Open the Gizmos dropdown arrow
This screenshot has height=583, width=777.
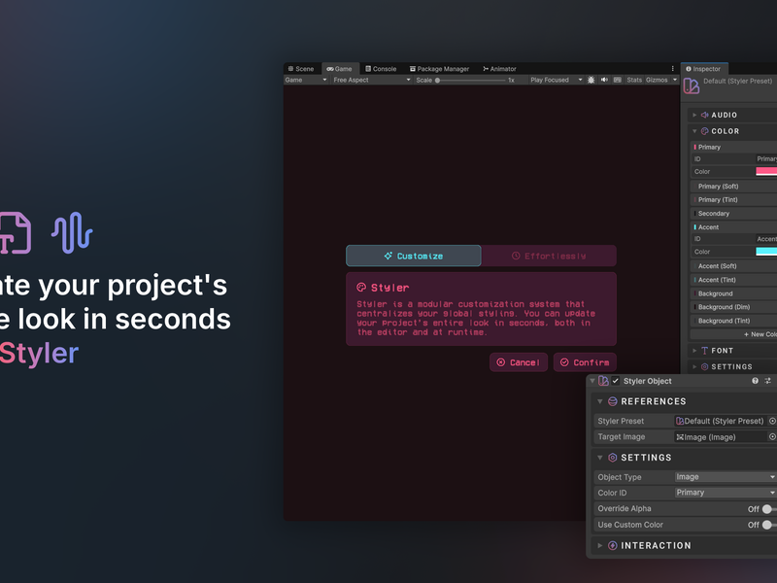coord(675,80)
